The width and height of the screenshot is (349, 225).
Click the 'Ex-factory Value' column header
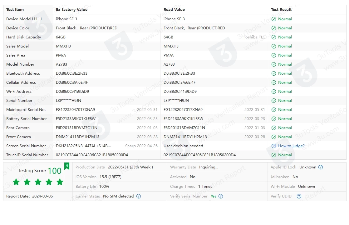pos(72,10)
